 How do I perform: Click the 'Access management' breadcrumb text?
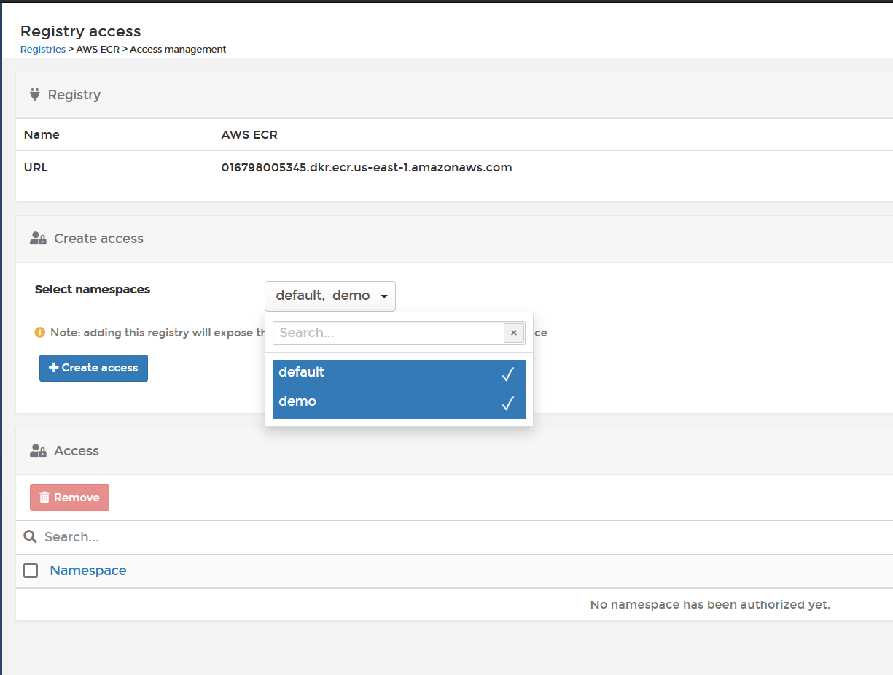pyautogui.click(x=178, y=50)
